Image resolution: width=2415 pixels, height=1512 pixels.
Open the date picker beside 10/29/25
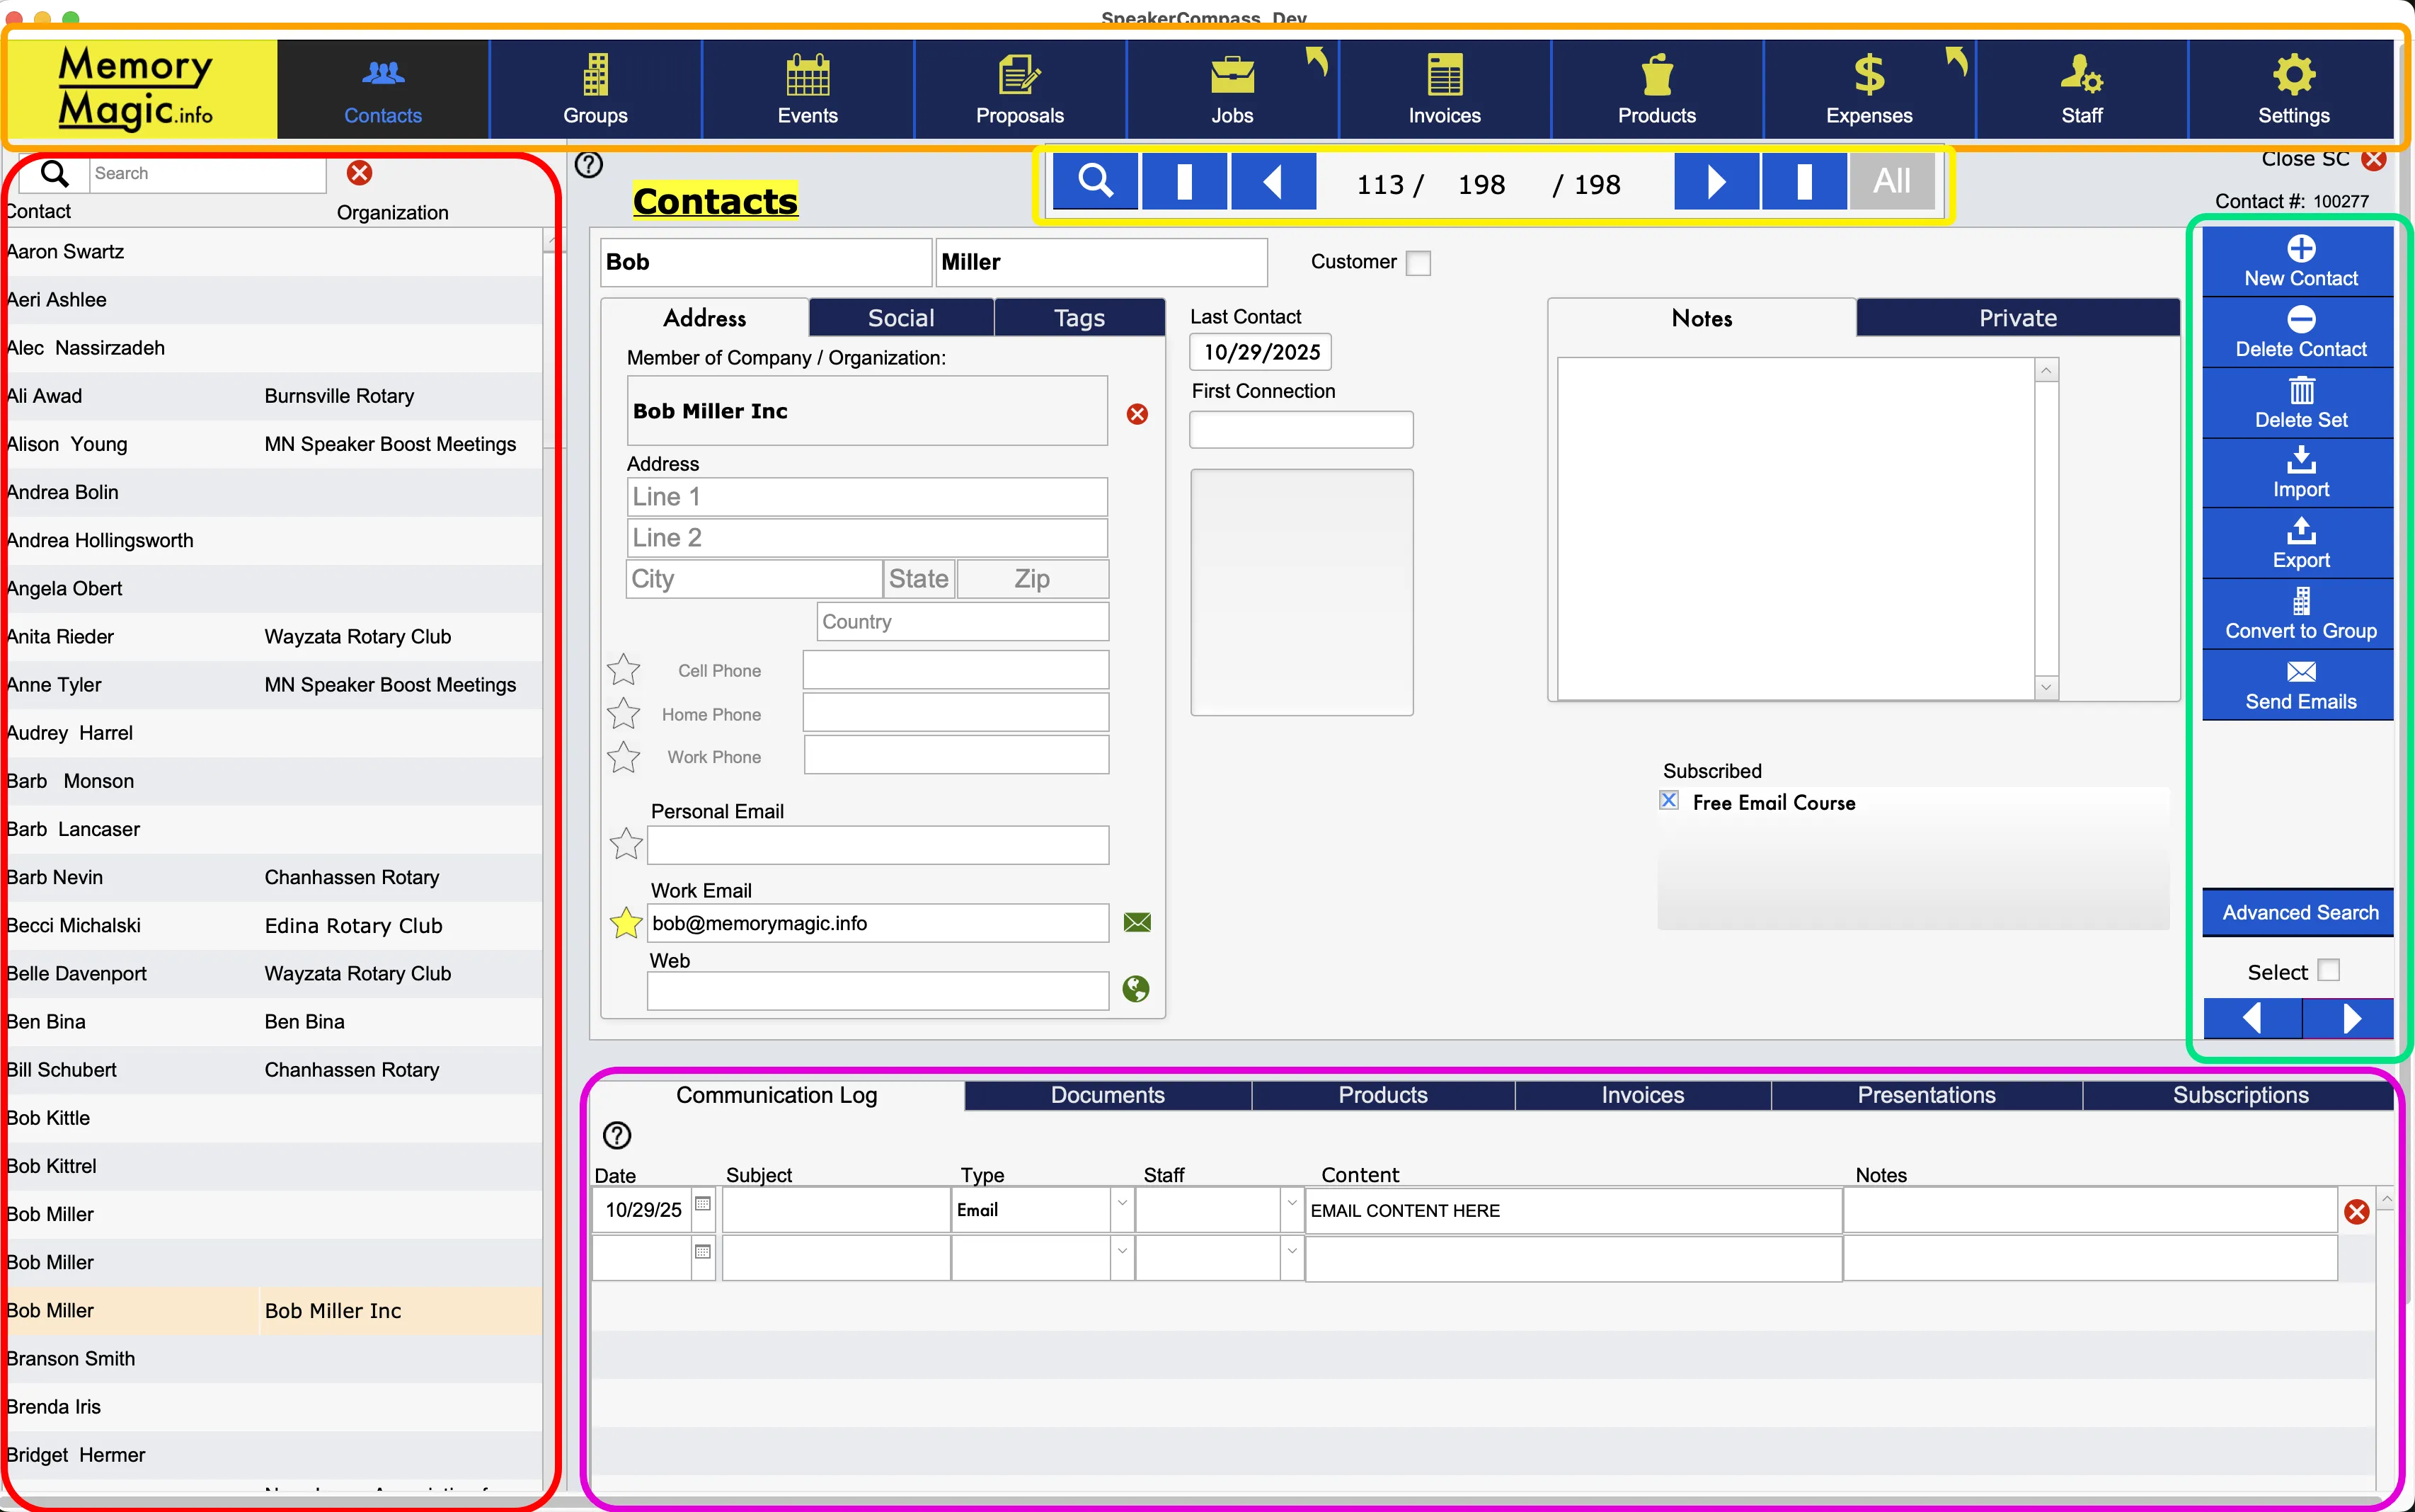pos(703,1205)
